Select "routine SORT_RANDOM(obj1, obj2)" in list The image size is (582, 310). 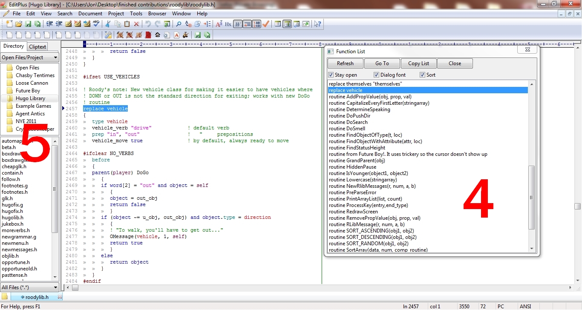[x=369, y=244]
